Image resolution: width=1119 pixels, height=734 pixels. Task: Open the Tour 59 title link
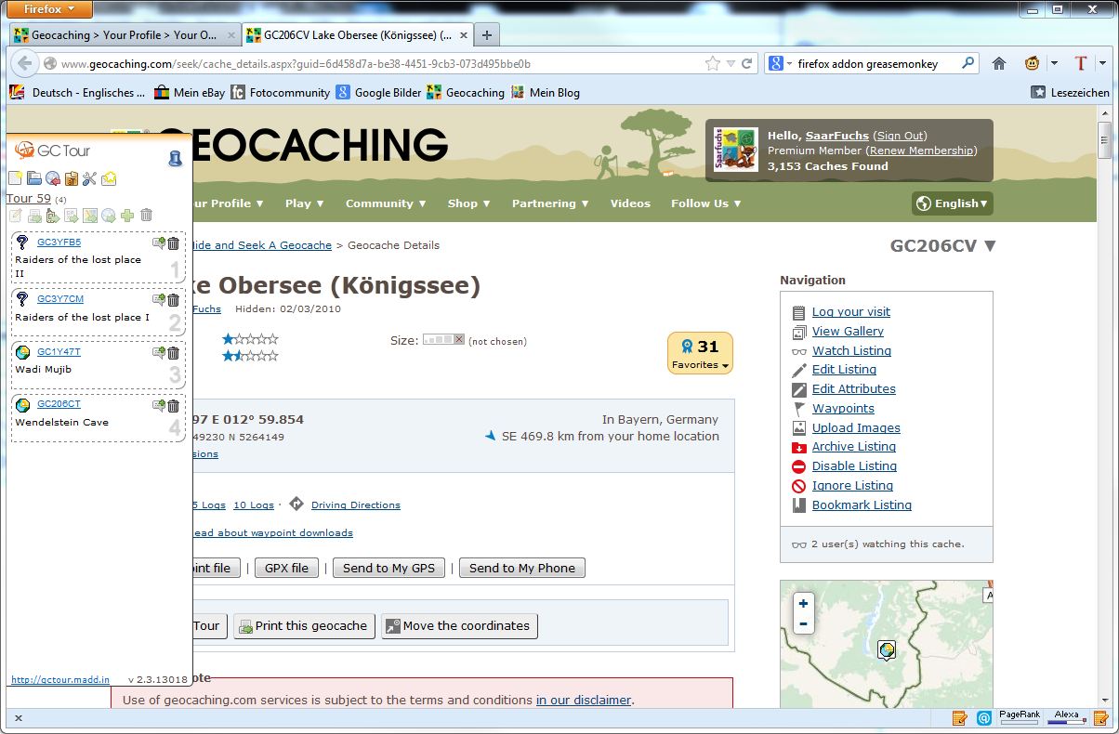point(29,198)
